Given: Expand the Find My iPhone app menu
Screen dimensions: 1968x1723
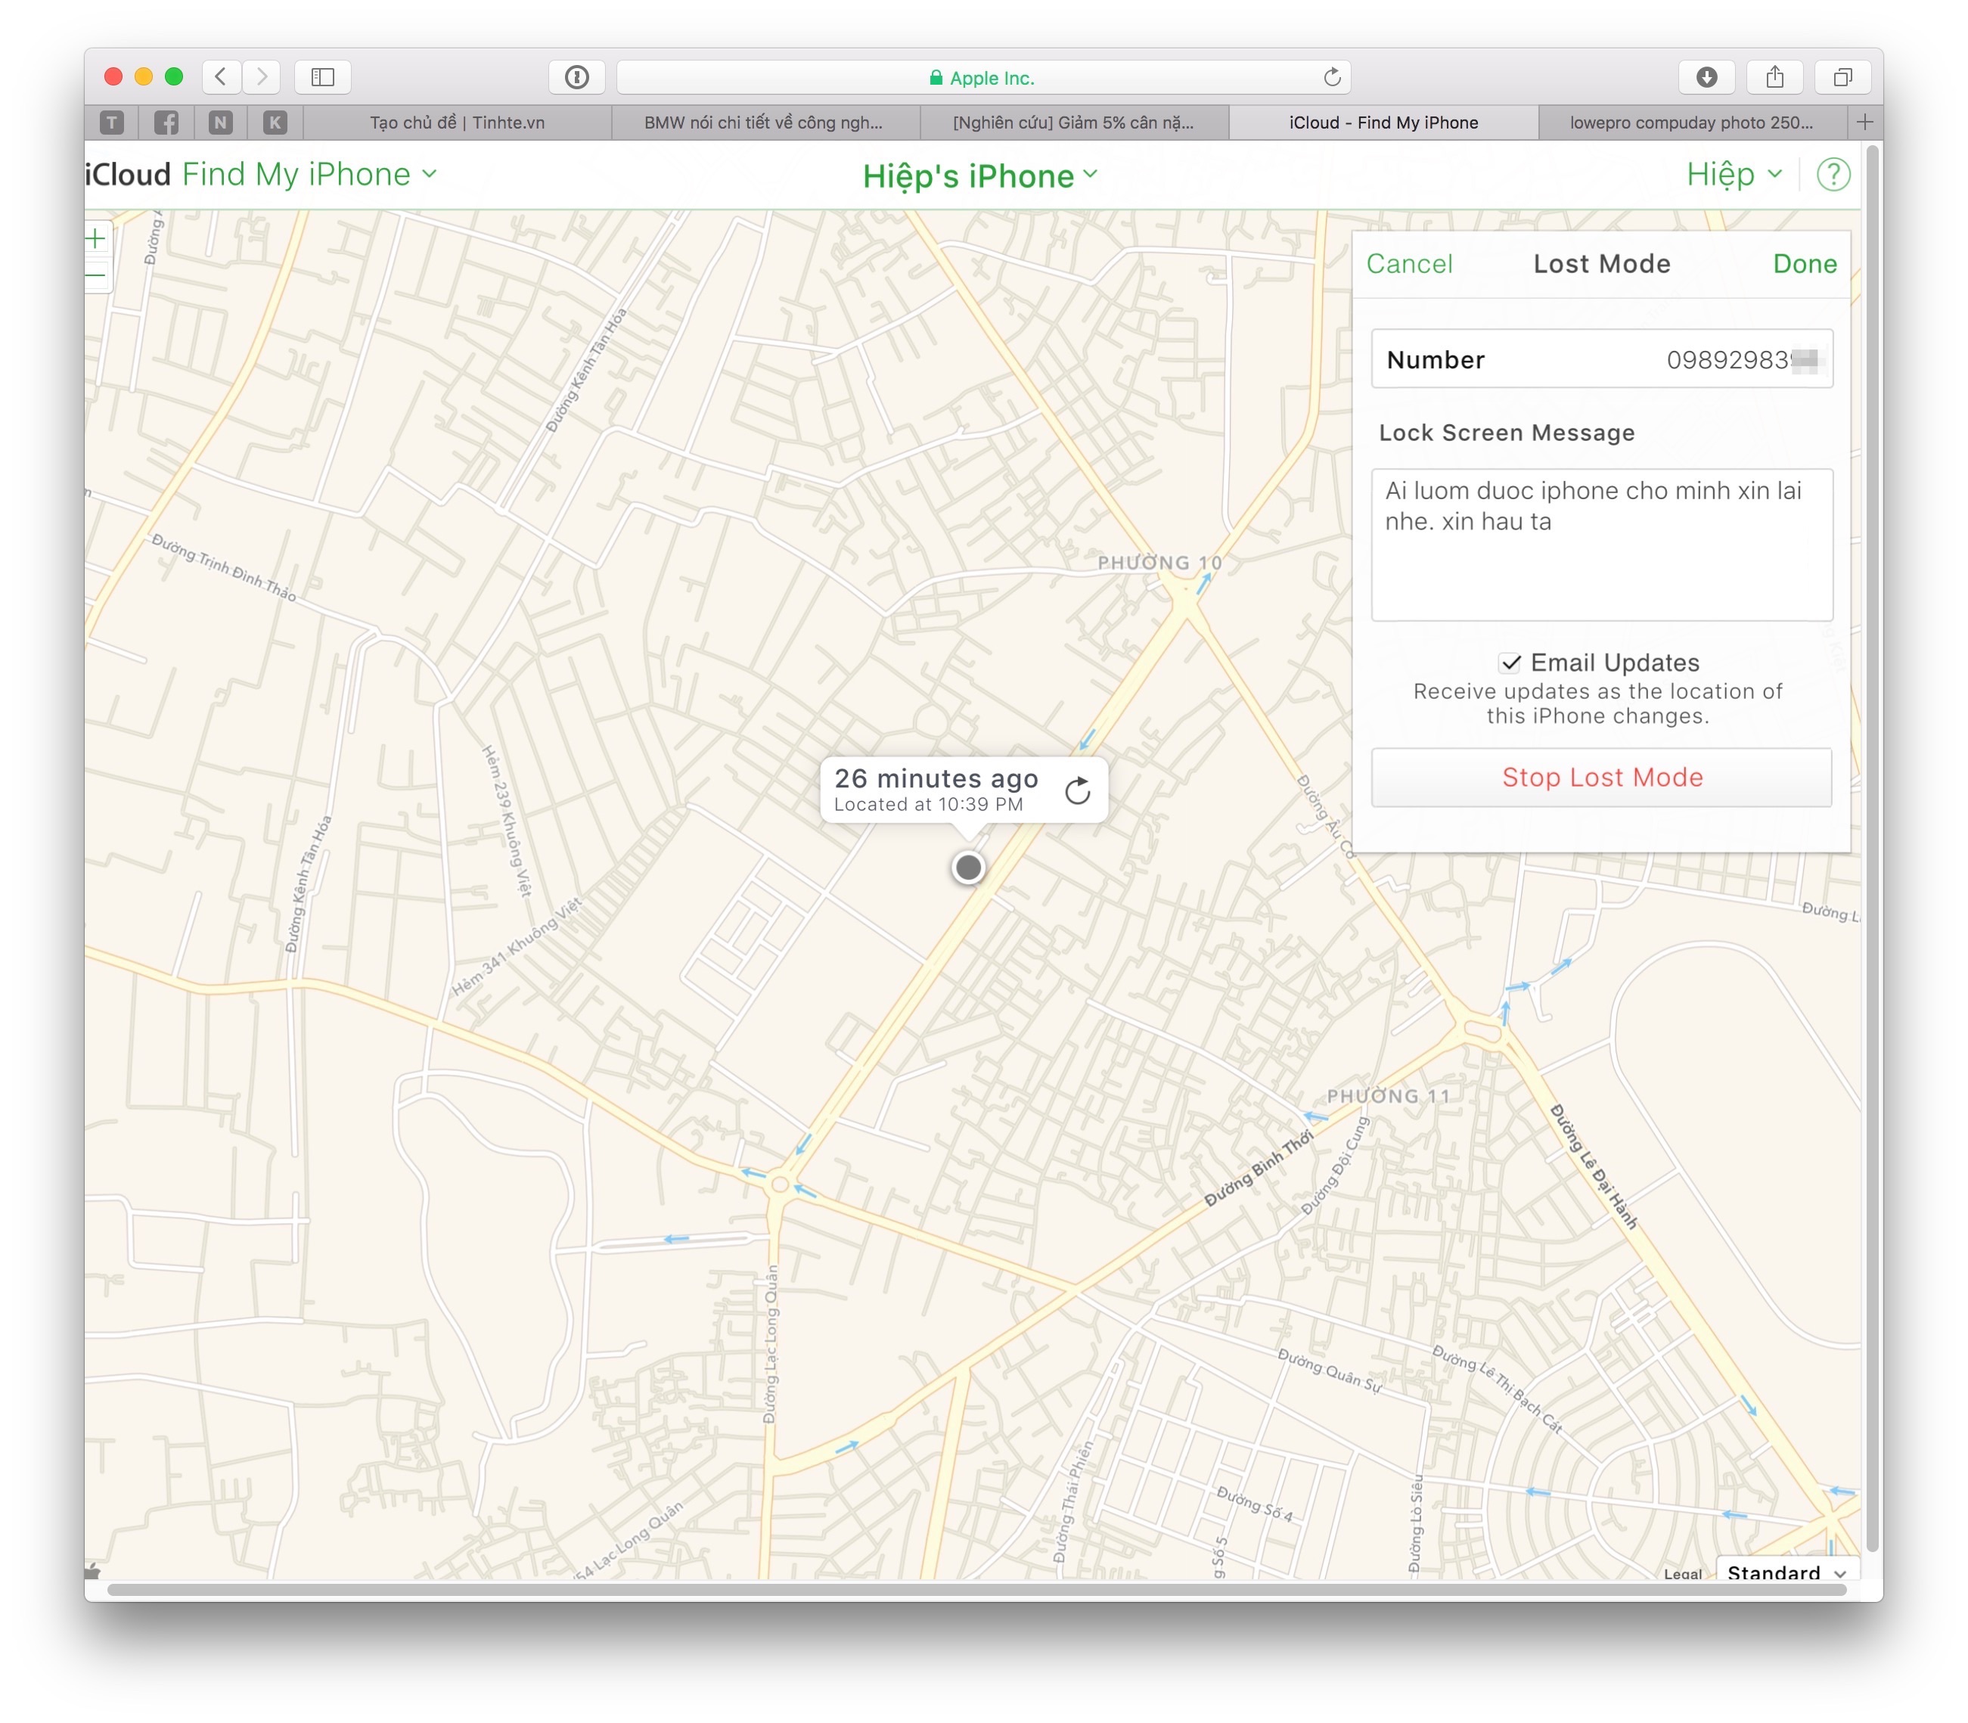Looking at the screenshot, I should pos(309,174).
